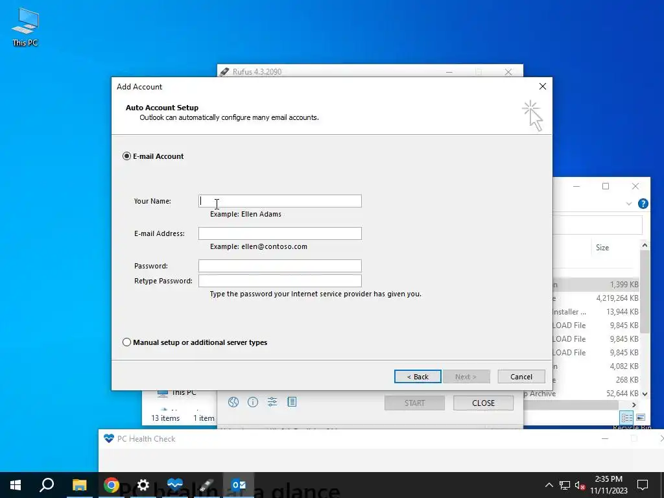The image size is (664, 498).
Task: Maximize the File Explorer window
Action: [606, 186]
